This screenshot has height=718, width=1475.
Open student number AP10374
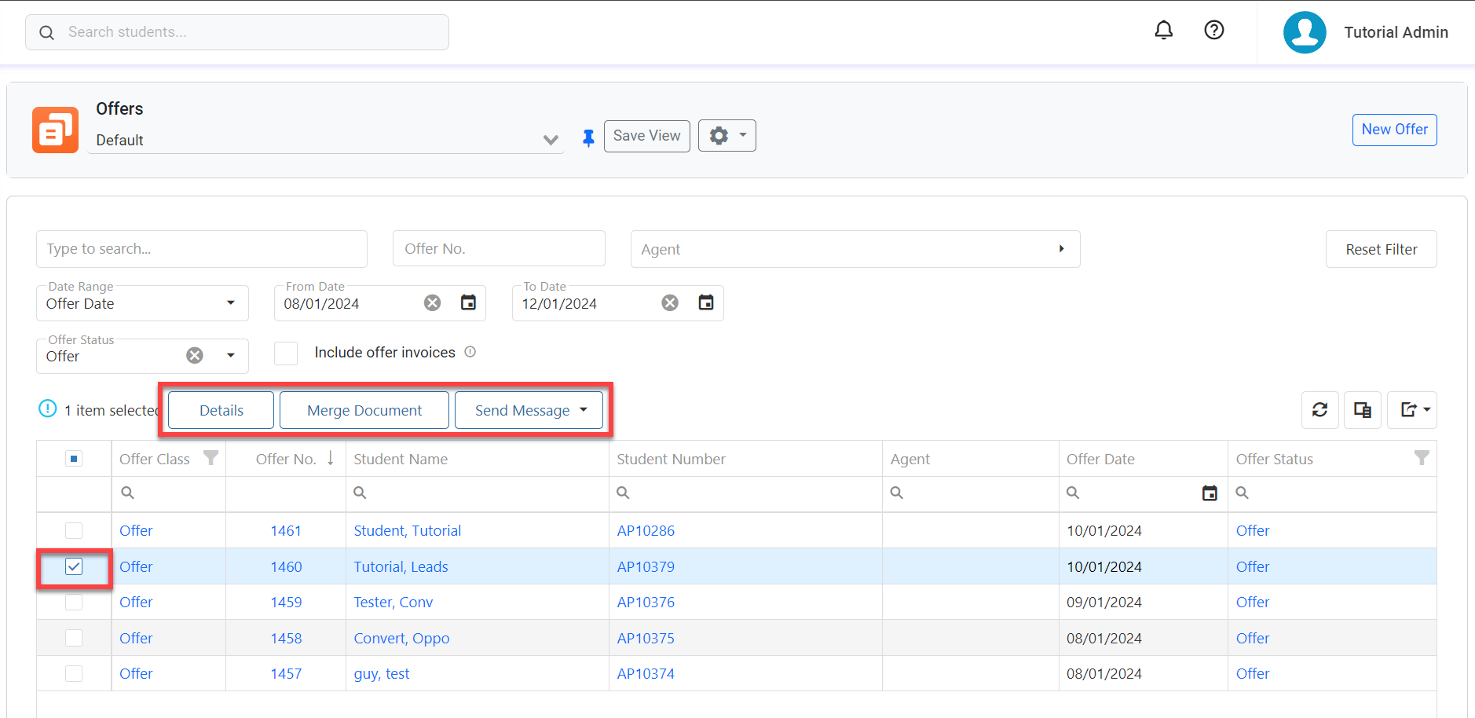coord(646,673)
